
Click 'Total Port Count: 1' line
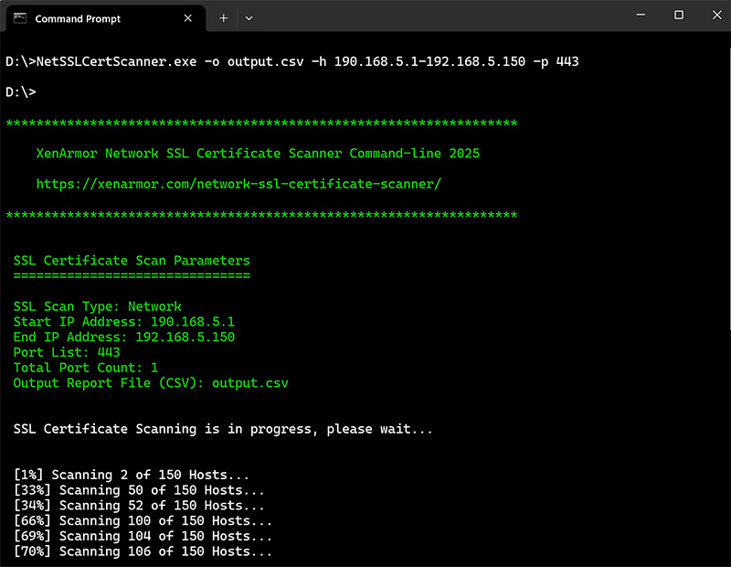pyautogui.click(x=86, y=368)
